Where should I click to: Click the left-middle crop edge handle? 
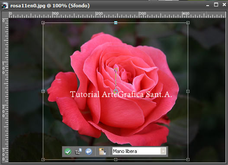[x=43, y=91]
